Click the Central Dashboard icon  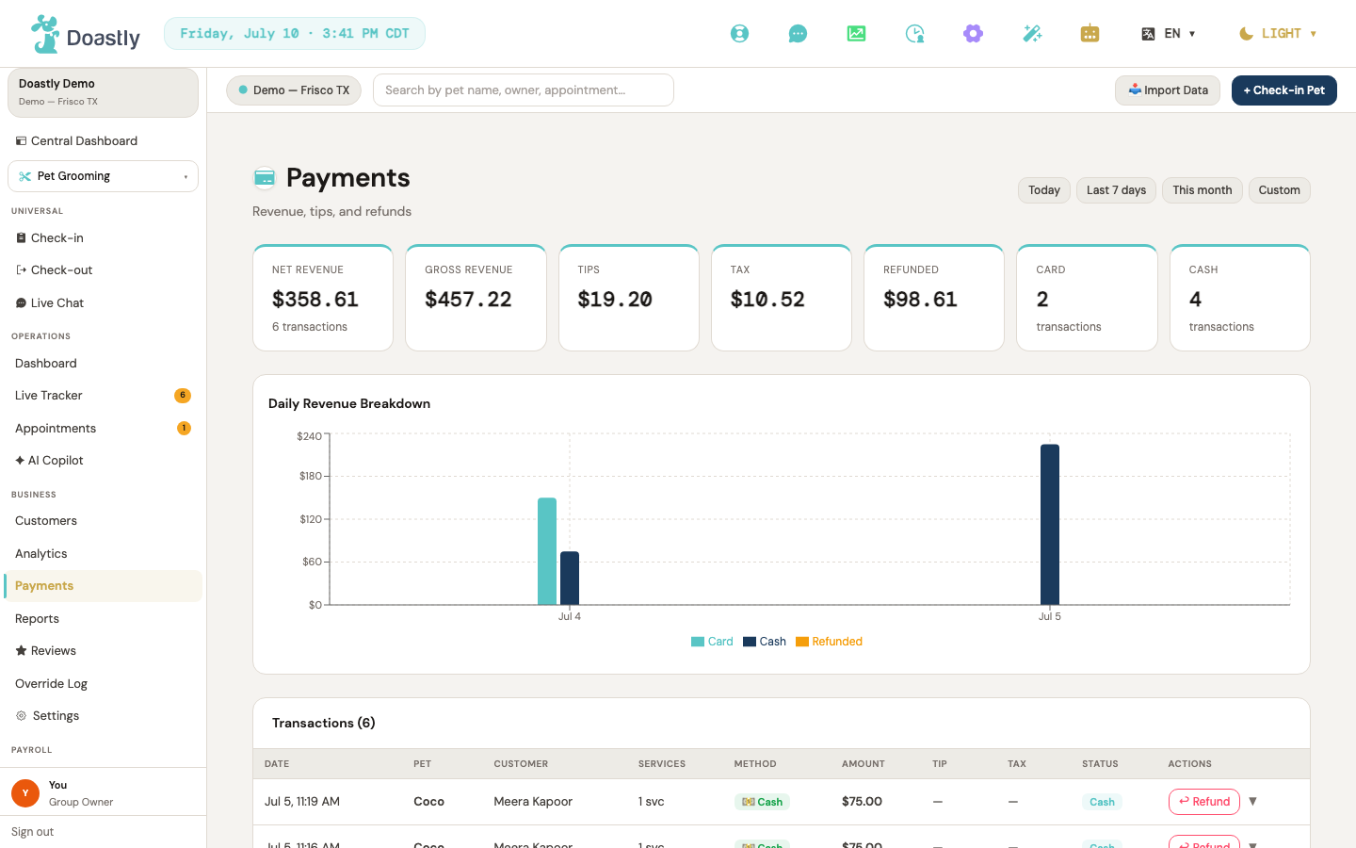pyautogui.click(x=21, y=141)
